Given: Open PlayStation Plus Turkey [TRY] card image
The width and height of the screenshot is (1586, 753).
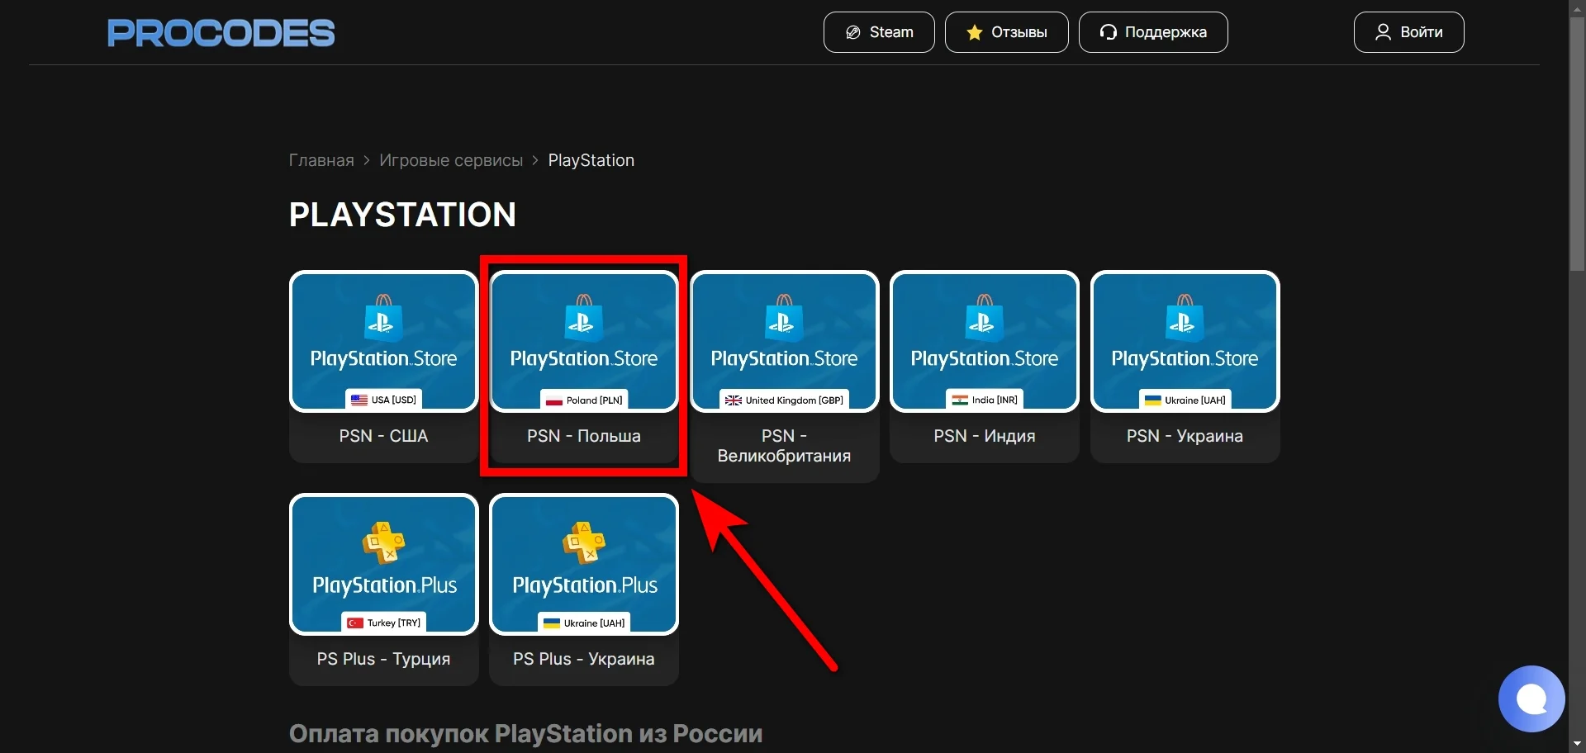Looking at the screenshot, I should click(384, 564).
